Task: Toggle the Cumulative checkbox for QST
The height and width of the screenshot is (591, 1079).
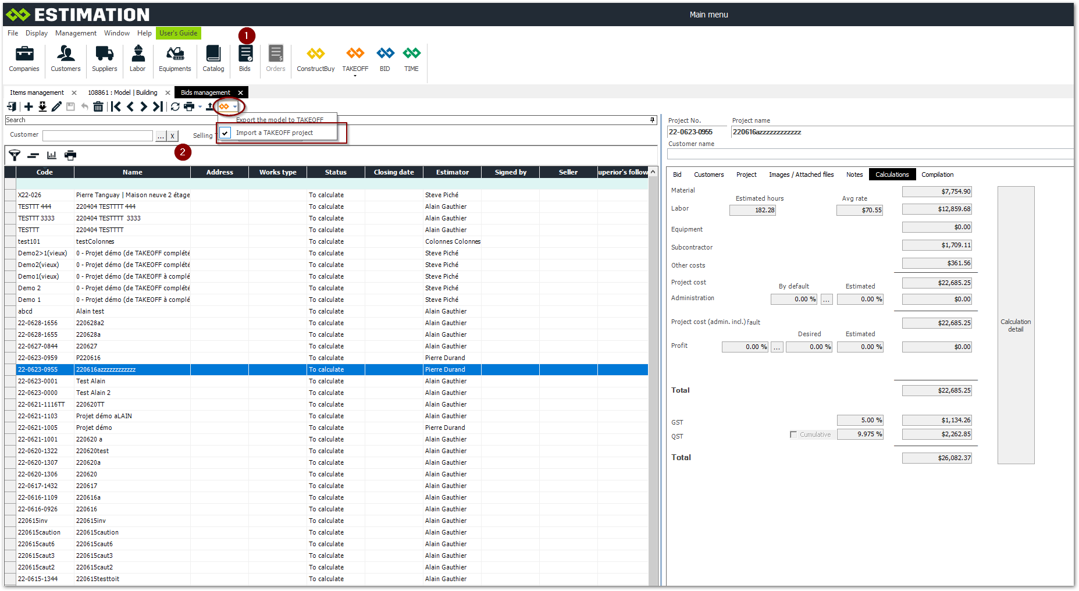Action: [x=793, y=435]
